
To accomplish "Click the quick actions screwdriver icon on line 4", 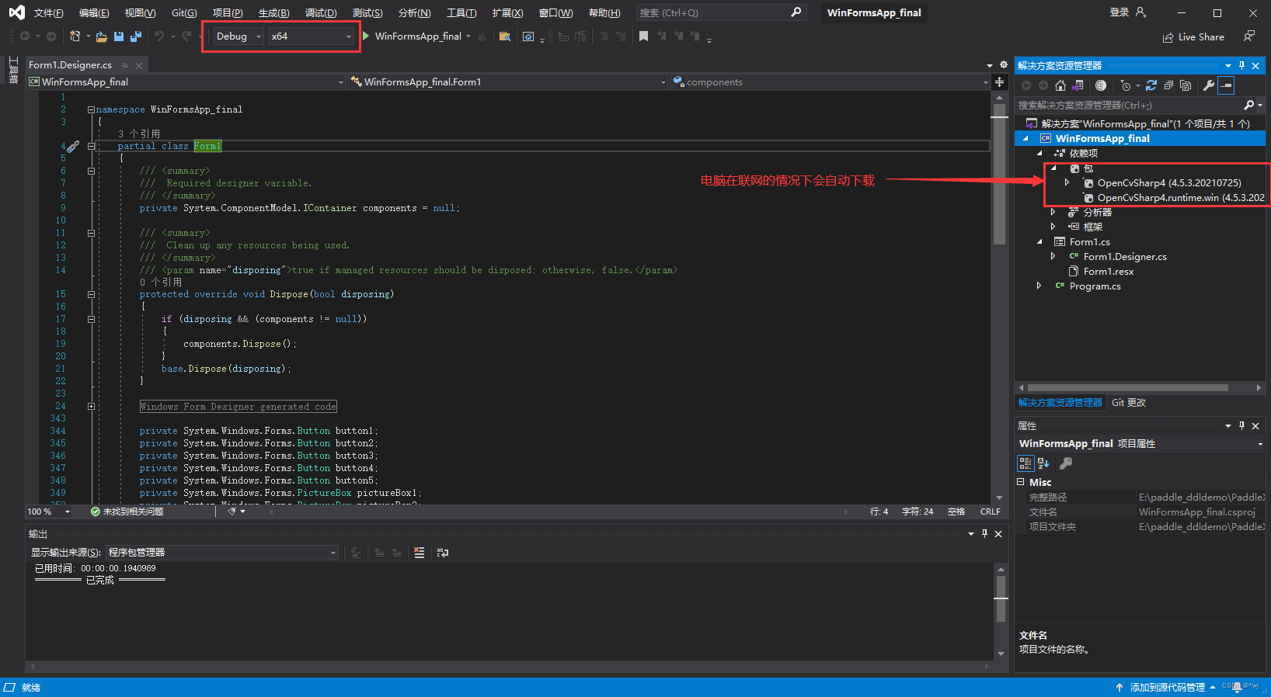I will tap(73, 146).
